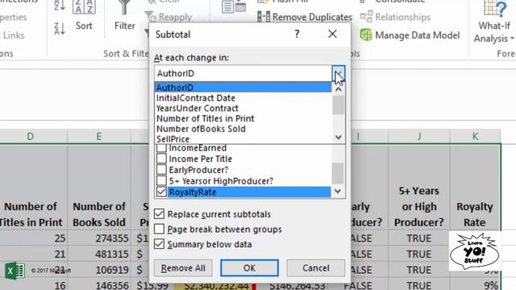Viewport: 516px width, 290px height.
Task: Click the dropdown list scrollbar thumb
Action: pos(339,105)
